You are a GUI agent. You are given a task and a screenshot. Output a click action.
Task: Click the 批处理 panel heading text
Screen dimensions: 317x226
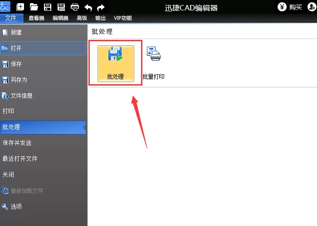(102, 32)
